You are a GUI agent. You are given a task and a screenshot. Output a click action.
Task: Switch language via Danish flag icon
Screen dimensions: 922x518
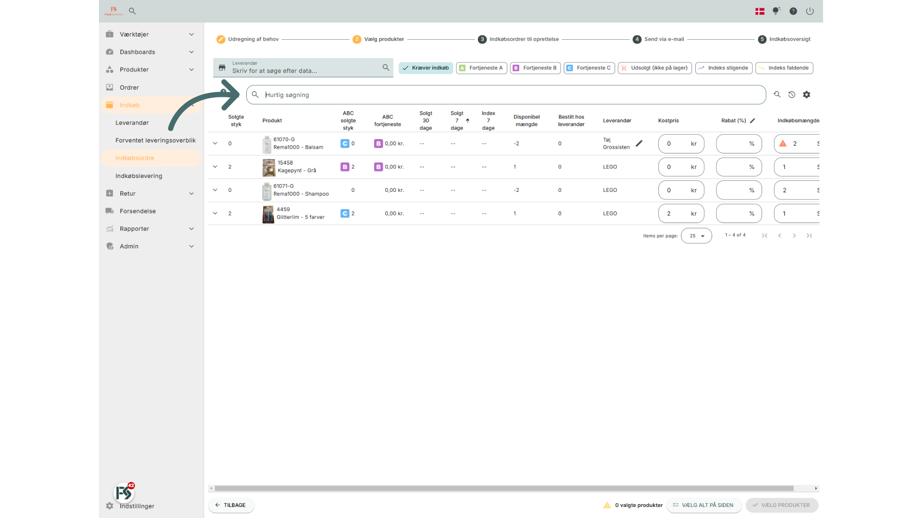click(x=760, y=11)
